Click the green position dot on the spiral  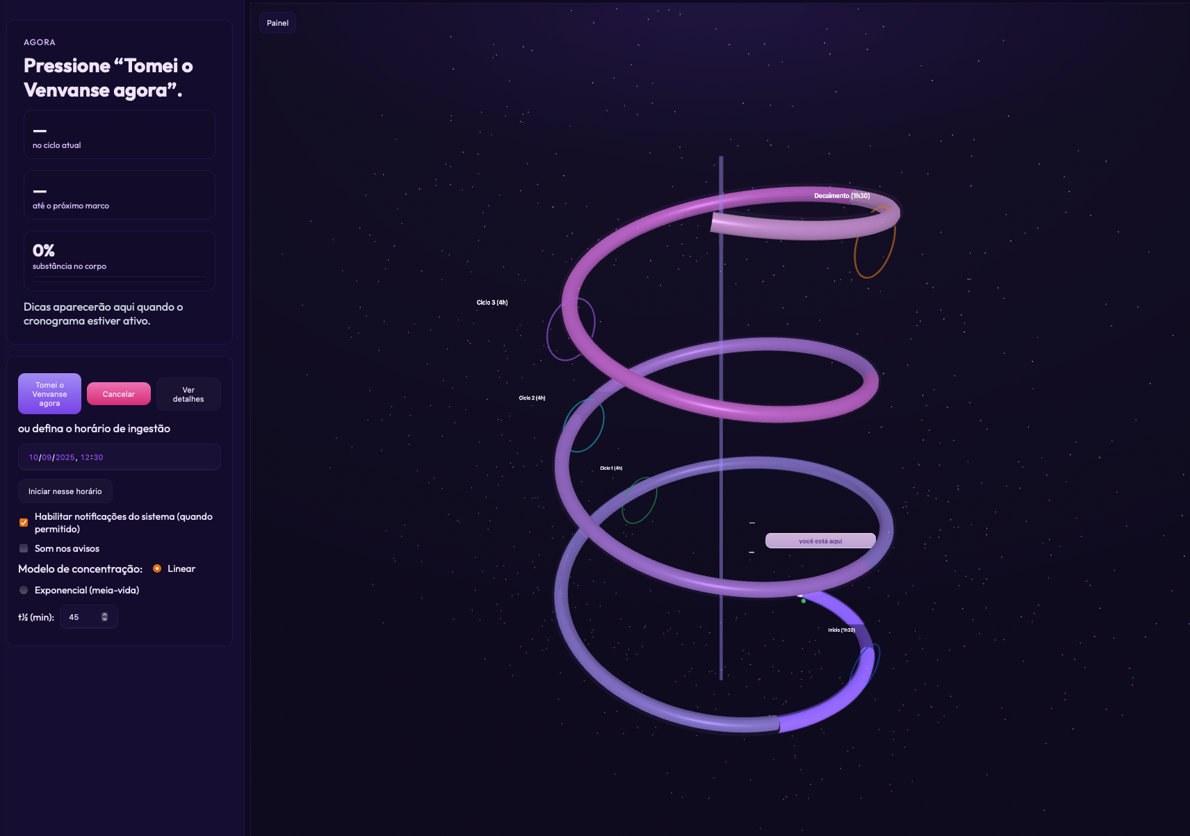[x=804, y=601]
